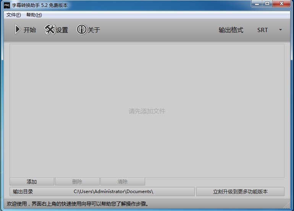Click the resize grip in status bar corner

point(290,207)
